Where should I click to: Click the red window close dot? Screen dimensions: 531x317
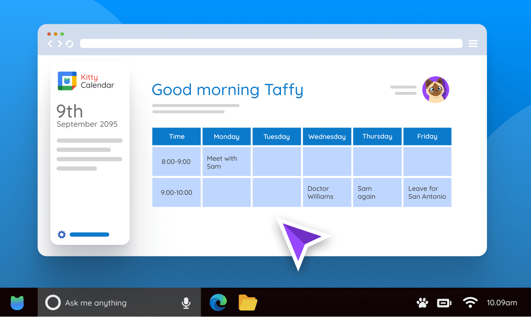click(49, 34)
